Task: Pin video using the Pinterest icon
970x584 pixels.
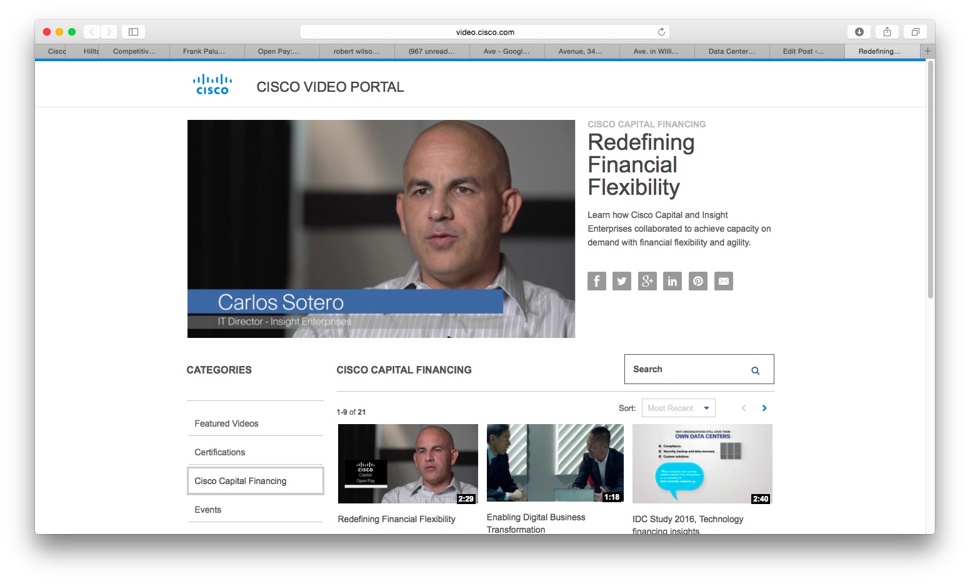Action: 697,281
